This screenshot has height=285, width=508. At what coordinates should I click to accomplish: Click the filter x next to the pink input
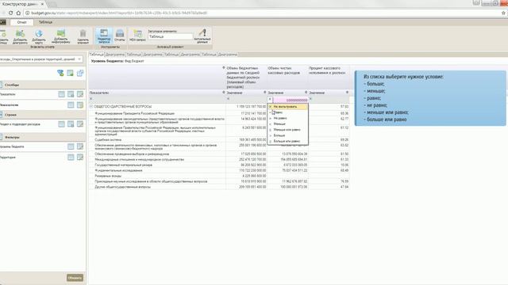pyautogui.click(x=270, y=100)
